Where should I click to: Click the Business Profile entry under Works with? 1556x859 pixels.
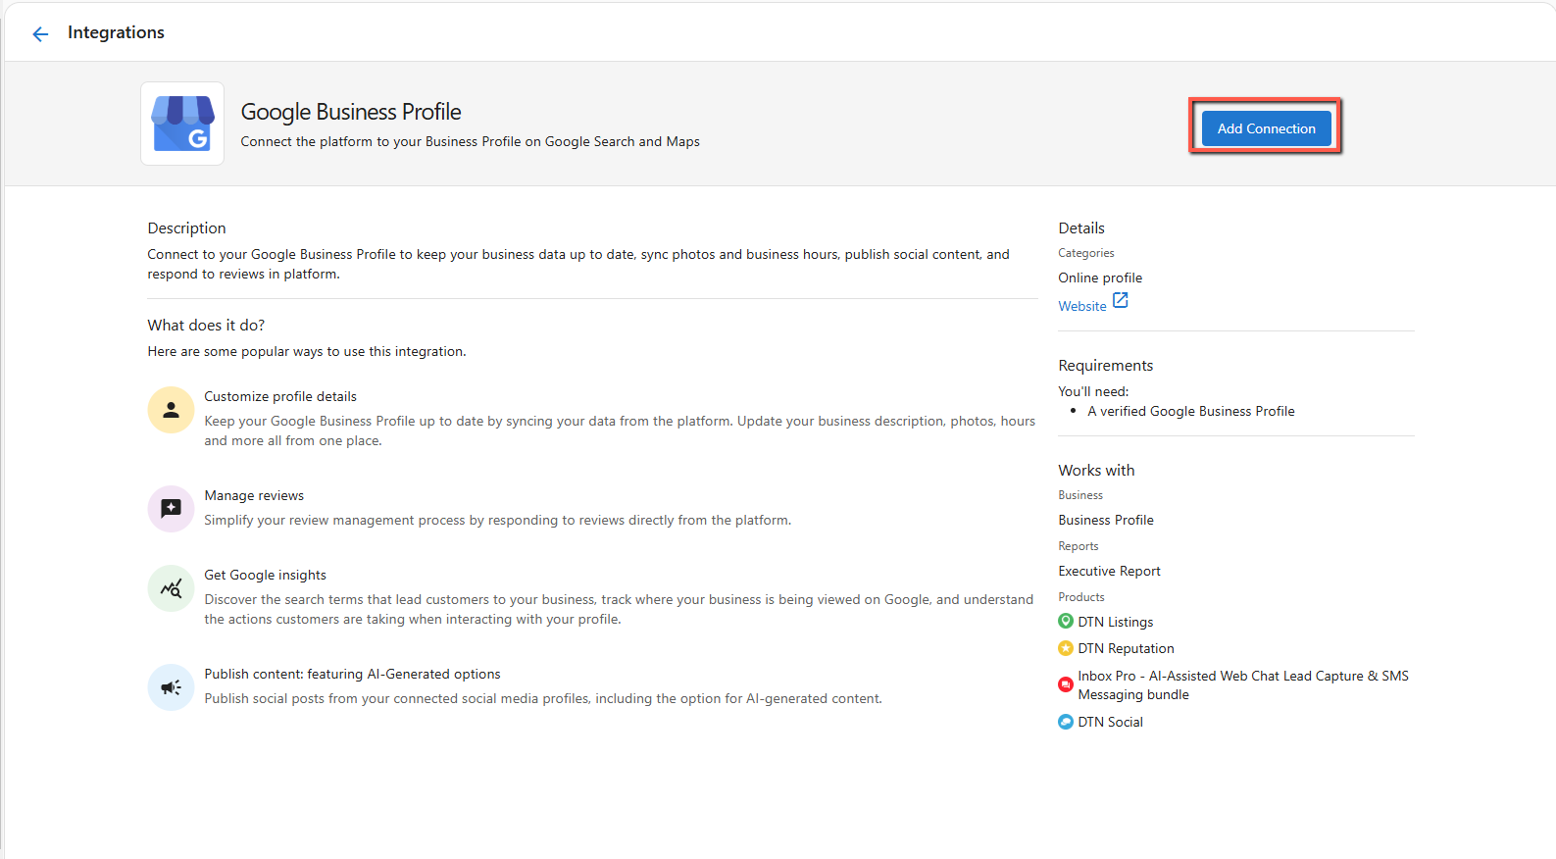click(x=1106, y=520)
